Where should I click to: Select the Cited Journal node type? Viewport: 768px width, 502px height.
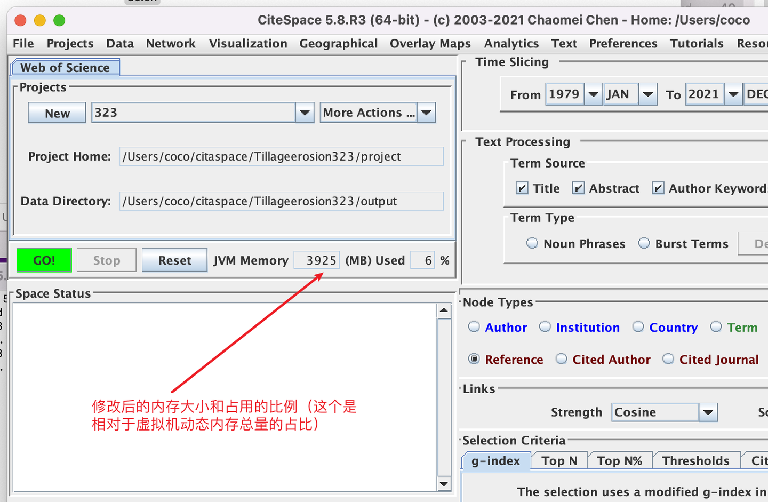[668, 359]
